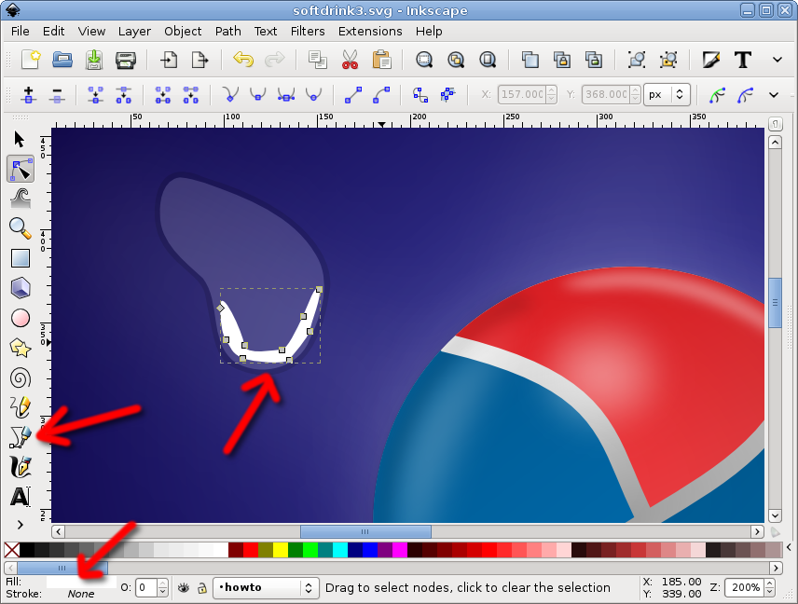The height and width of the screenshot is (604, 798).
Task: Open the Edit menu
Action: coord(53,32)
